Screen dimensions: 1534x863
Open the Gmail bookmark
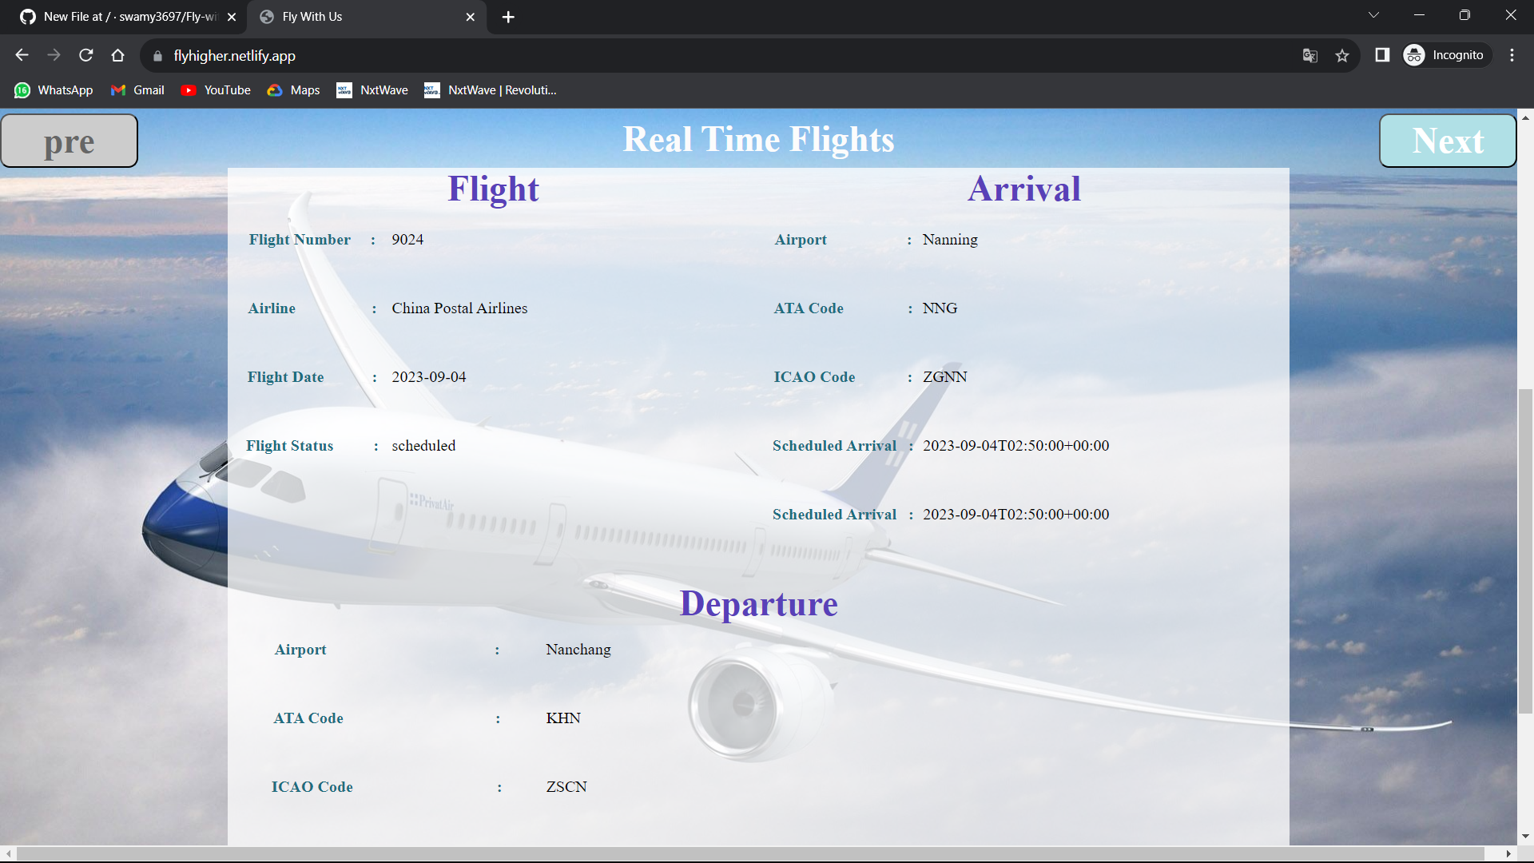[x=137, y=90]
